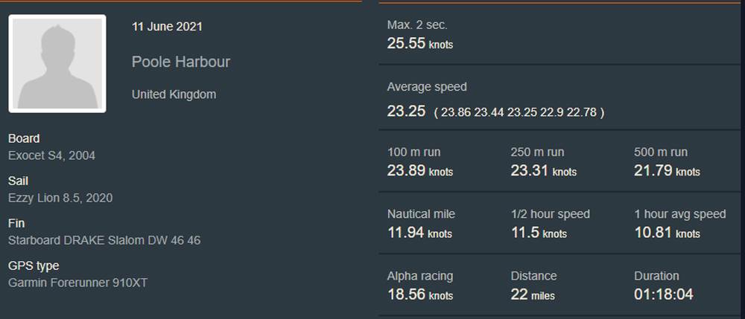Viewport: 745px width, 319px height.
Task: Click the 1 hour avg speed 10.81 stat
Action: click(x=667, y=233)
